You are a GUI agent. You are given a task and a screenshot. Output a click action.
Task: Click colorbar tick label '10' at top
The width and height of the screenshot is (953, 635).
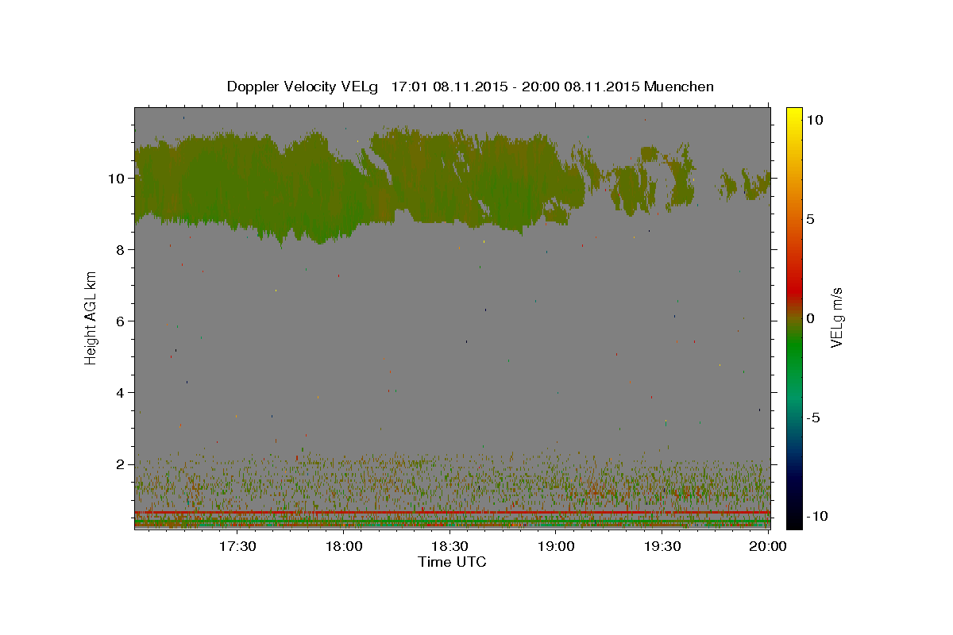click(x=814, y=119)
